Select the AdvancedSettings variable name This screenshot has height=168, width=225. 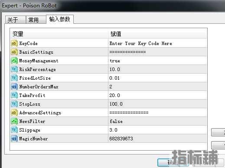(40, 113)
